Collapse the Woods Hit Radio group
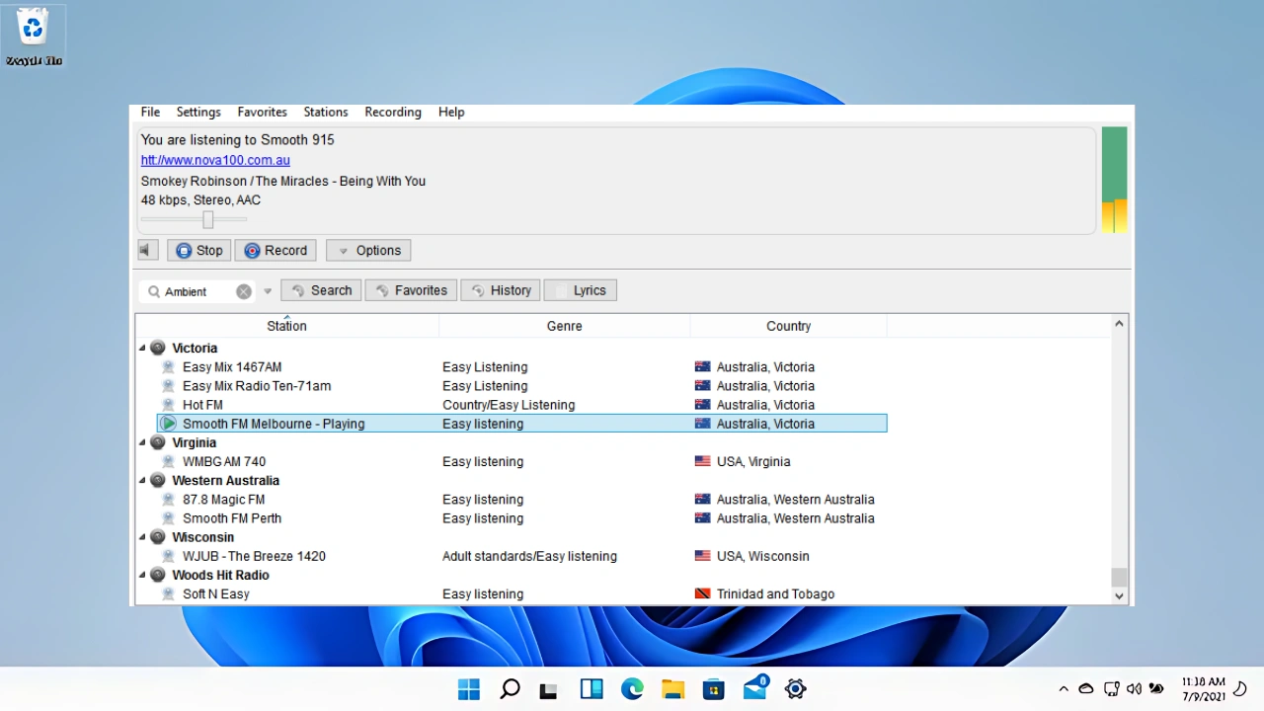The image size is (1264, 711). click(x=142, y=575)
